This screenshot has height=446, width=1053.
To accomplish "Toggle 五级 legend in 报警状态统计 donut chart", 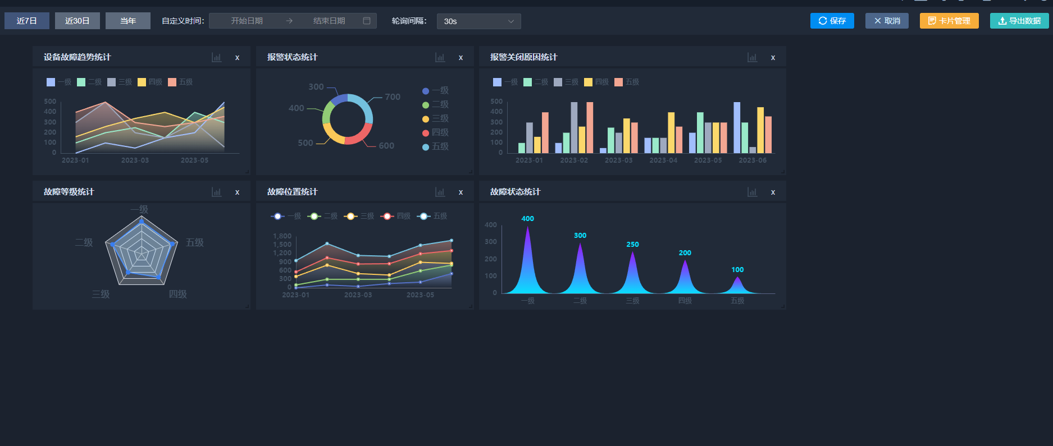I will (435, 146).
